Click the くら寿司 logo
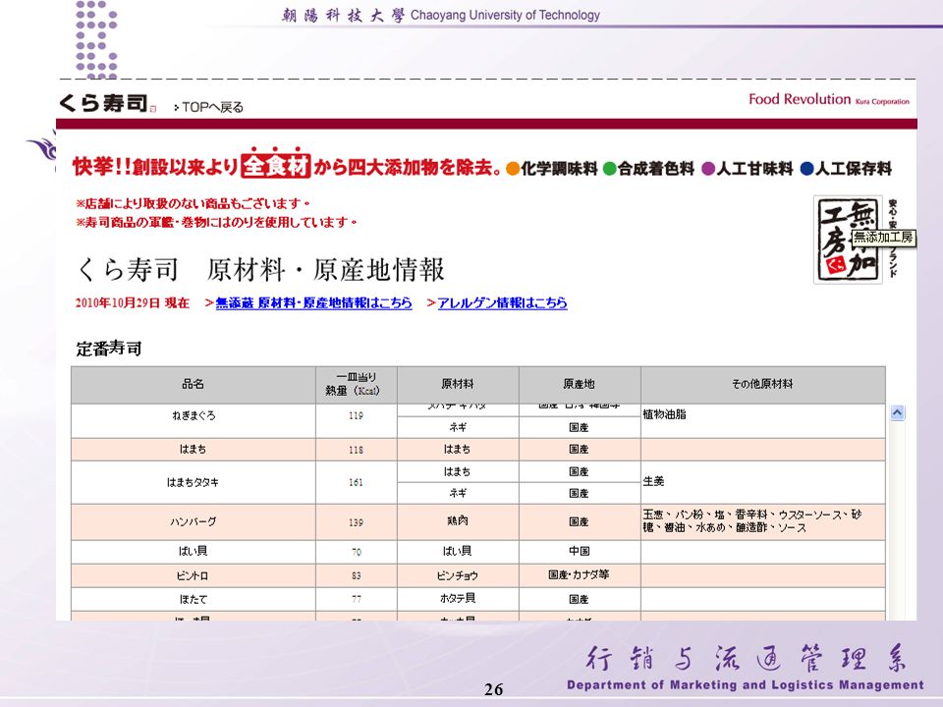943x707 pixels. point(107,103)
